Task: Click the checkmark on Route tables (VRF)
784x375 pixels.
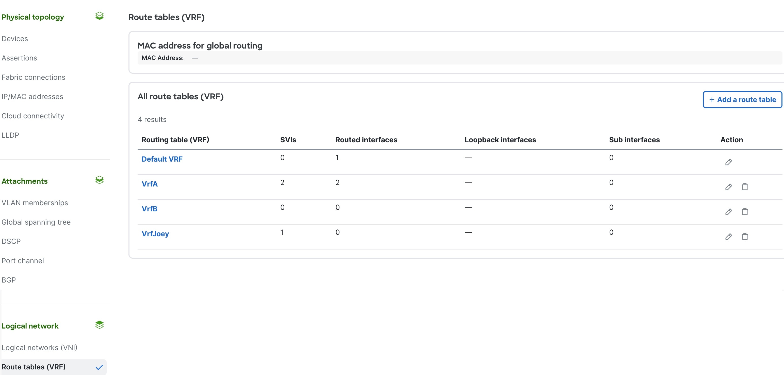Action: tap(99, 367)
